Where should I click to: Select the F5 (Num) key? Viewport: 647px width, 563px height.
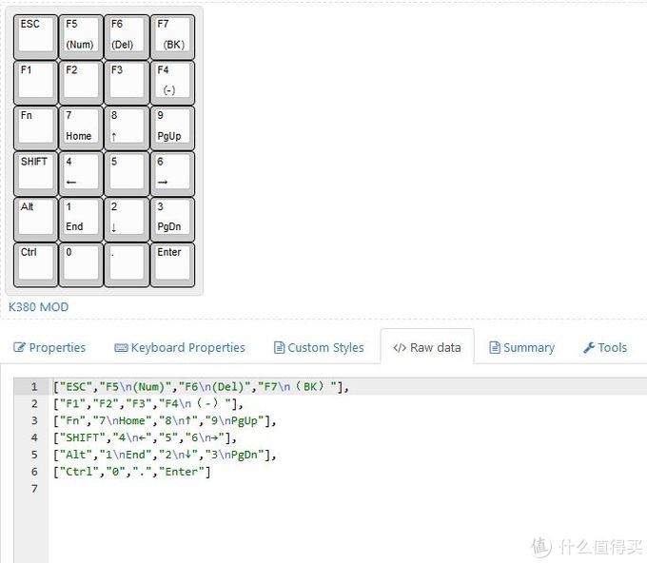pos(81,37)
